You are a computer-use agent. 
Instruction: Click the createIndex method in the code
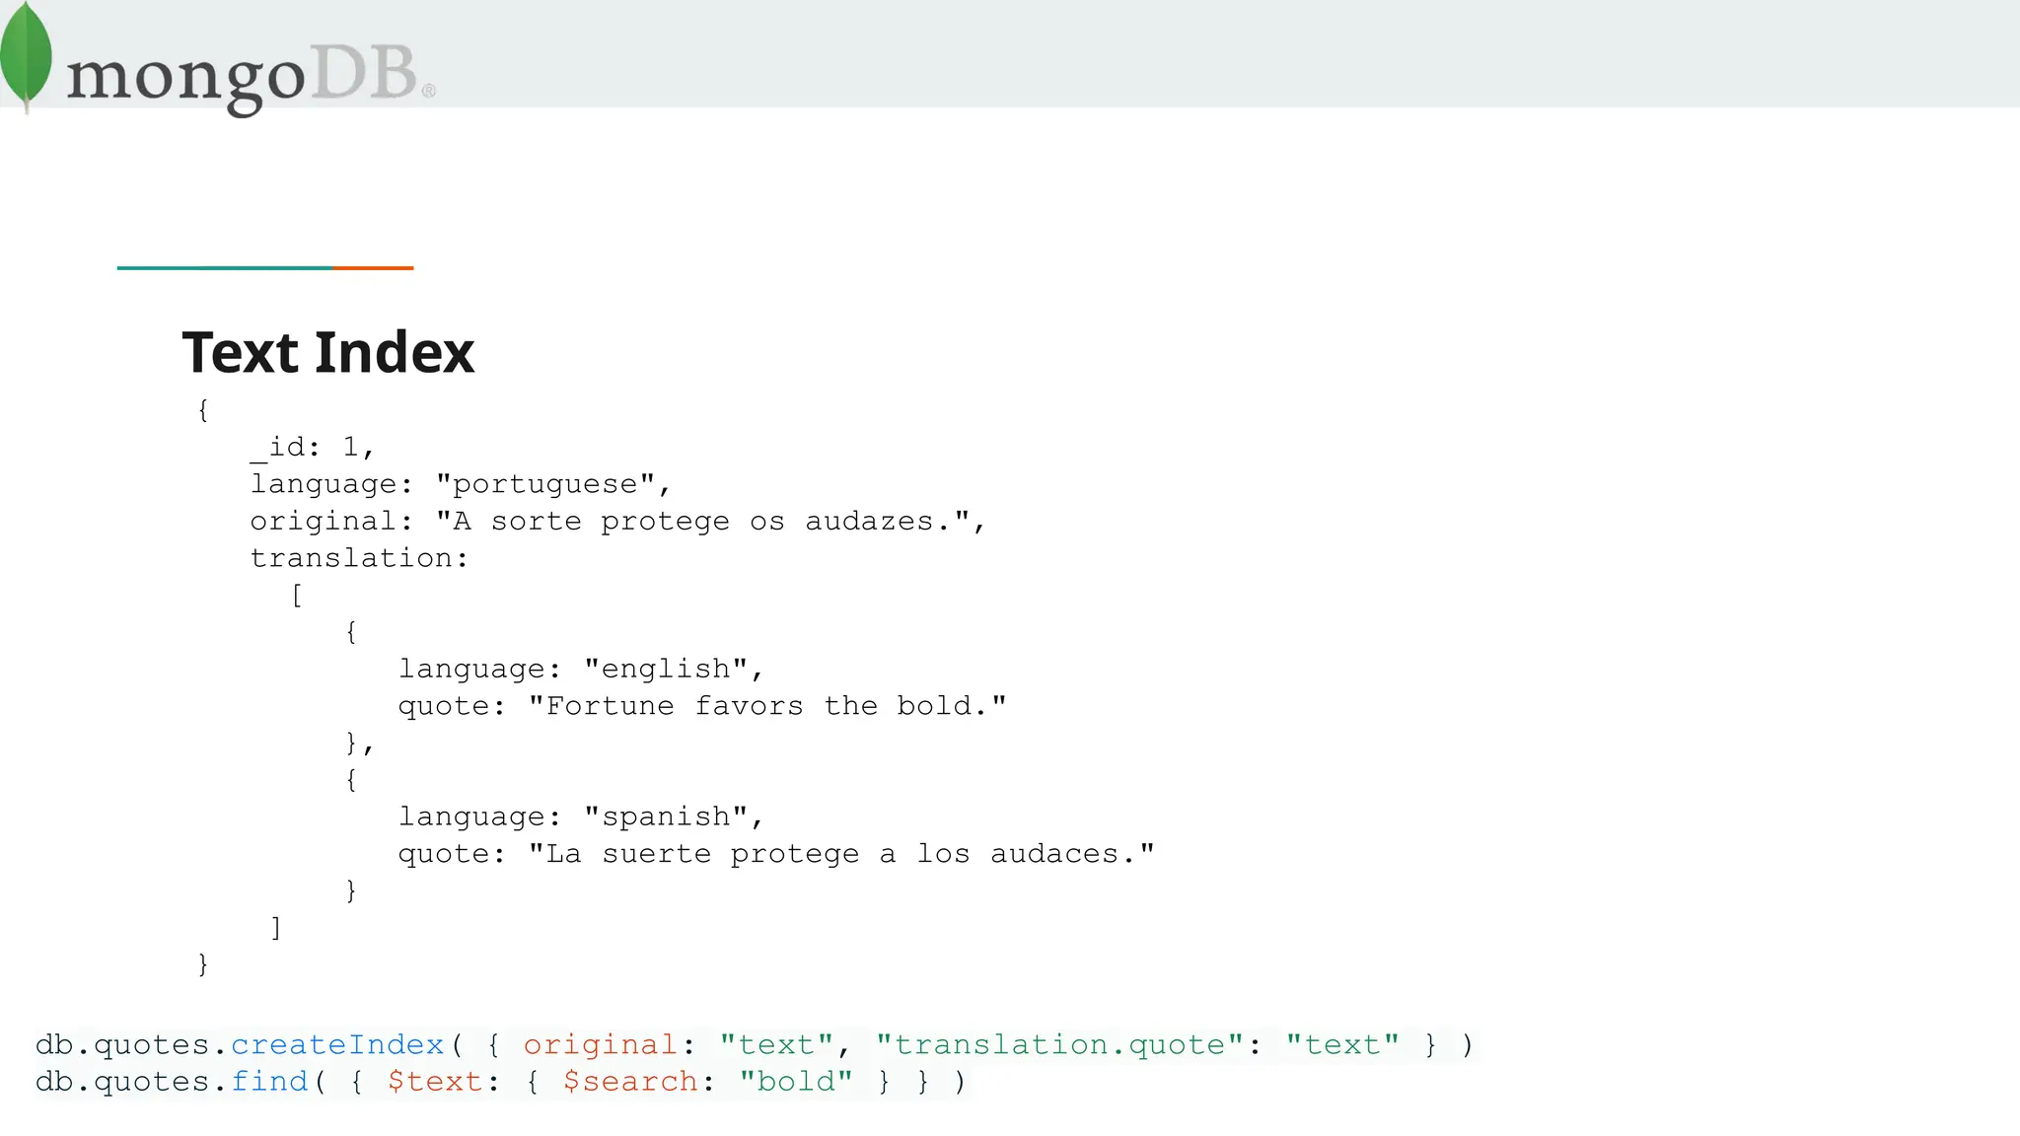coord(337,1045)
